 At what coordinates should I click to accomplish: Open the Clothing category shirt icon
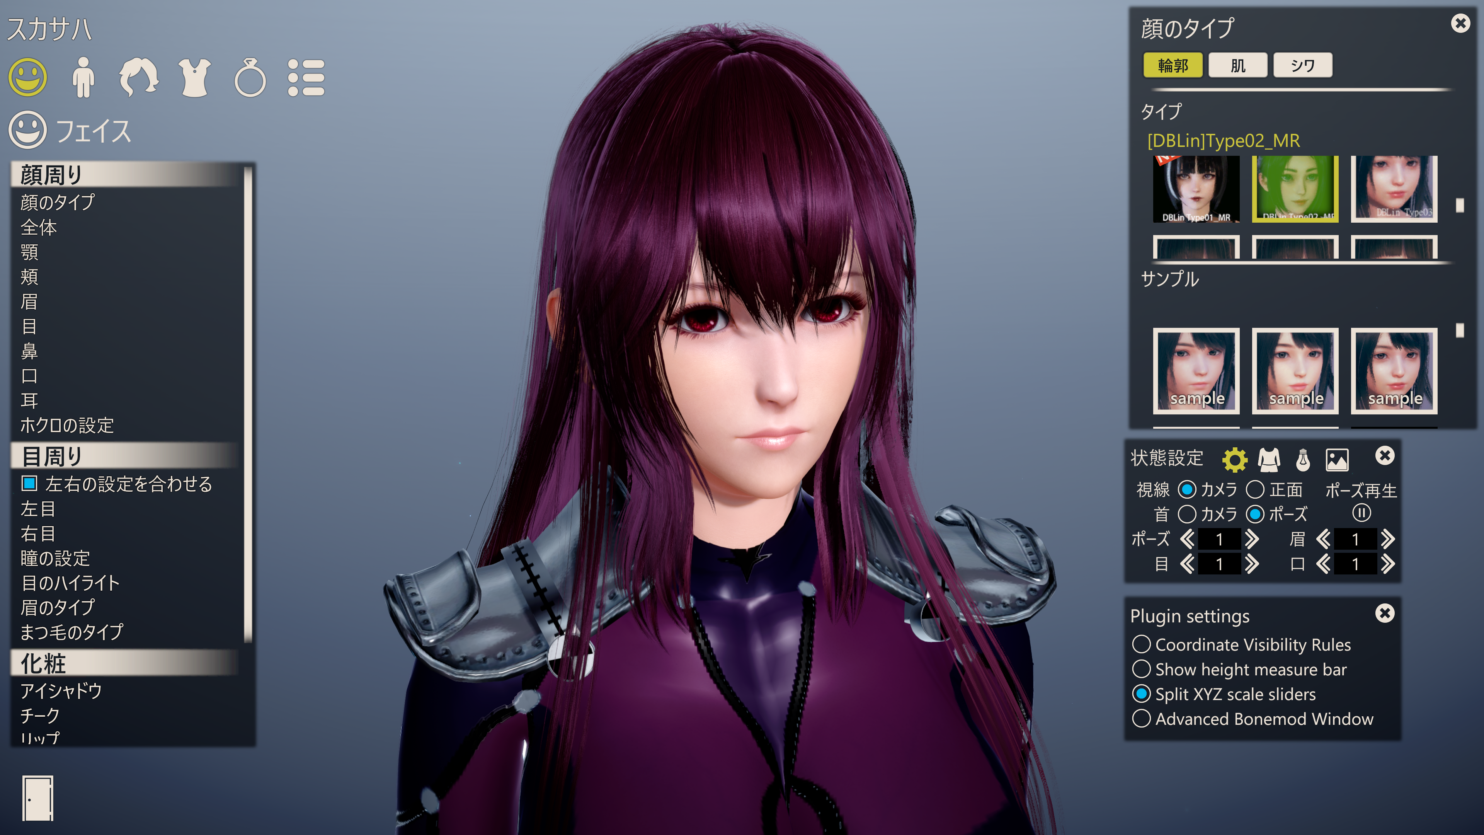195,77
